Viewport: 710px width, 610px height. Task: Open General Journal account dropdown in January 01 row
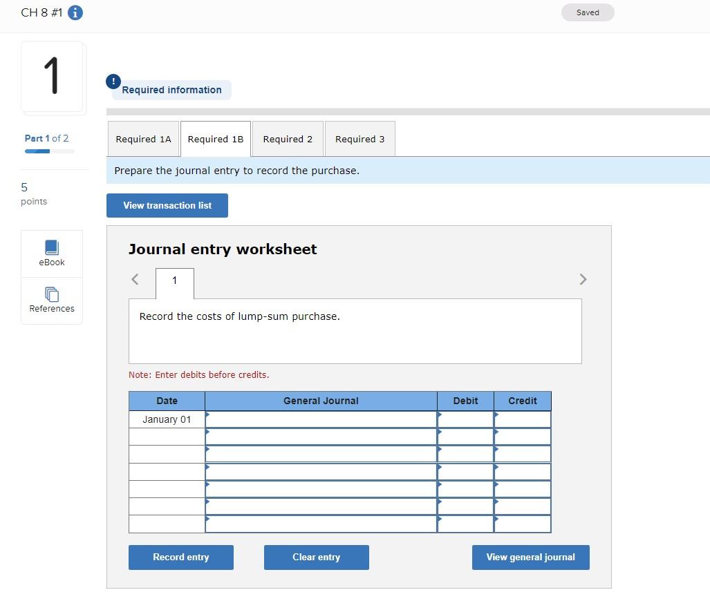pos(321,419)
